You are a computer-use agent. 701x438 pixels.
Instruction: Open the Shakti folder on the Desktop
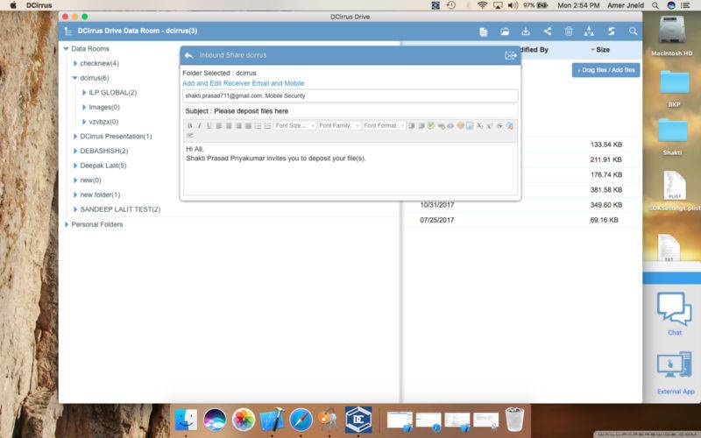672,137
